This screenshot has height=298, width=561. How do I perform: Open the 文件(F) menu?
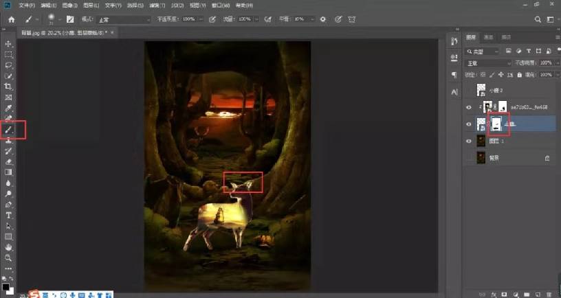(27, 5)
